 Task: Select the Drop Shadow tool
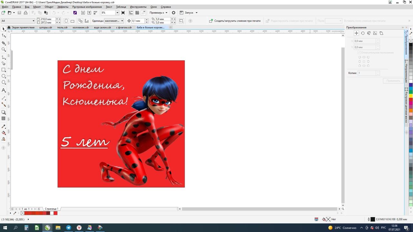point(4,112)
